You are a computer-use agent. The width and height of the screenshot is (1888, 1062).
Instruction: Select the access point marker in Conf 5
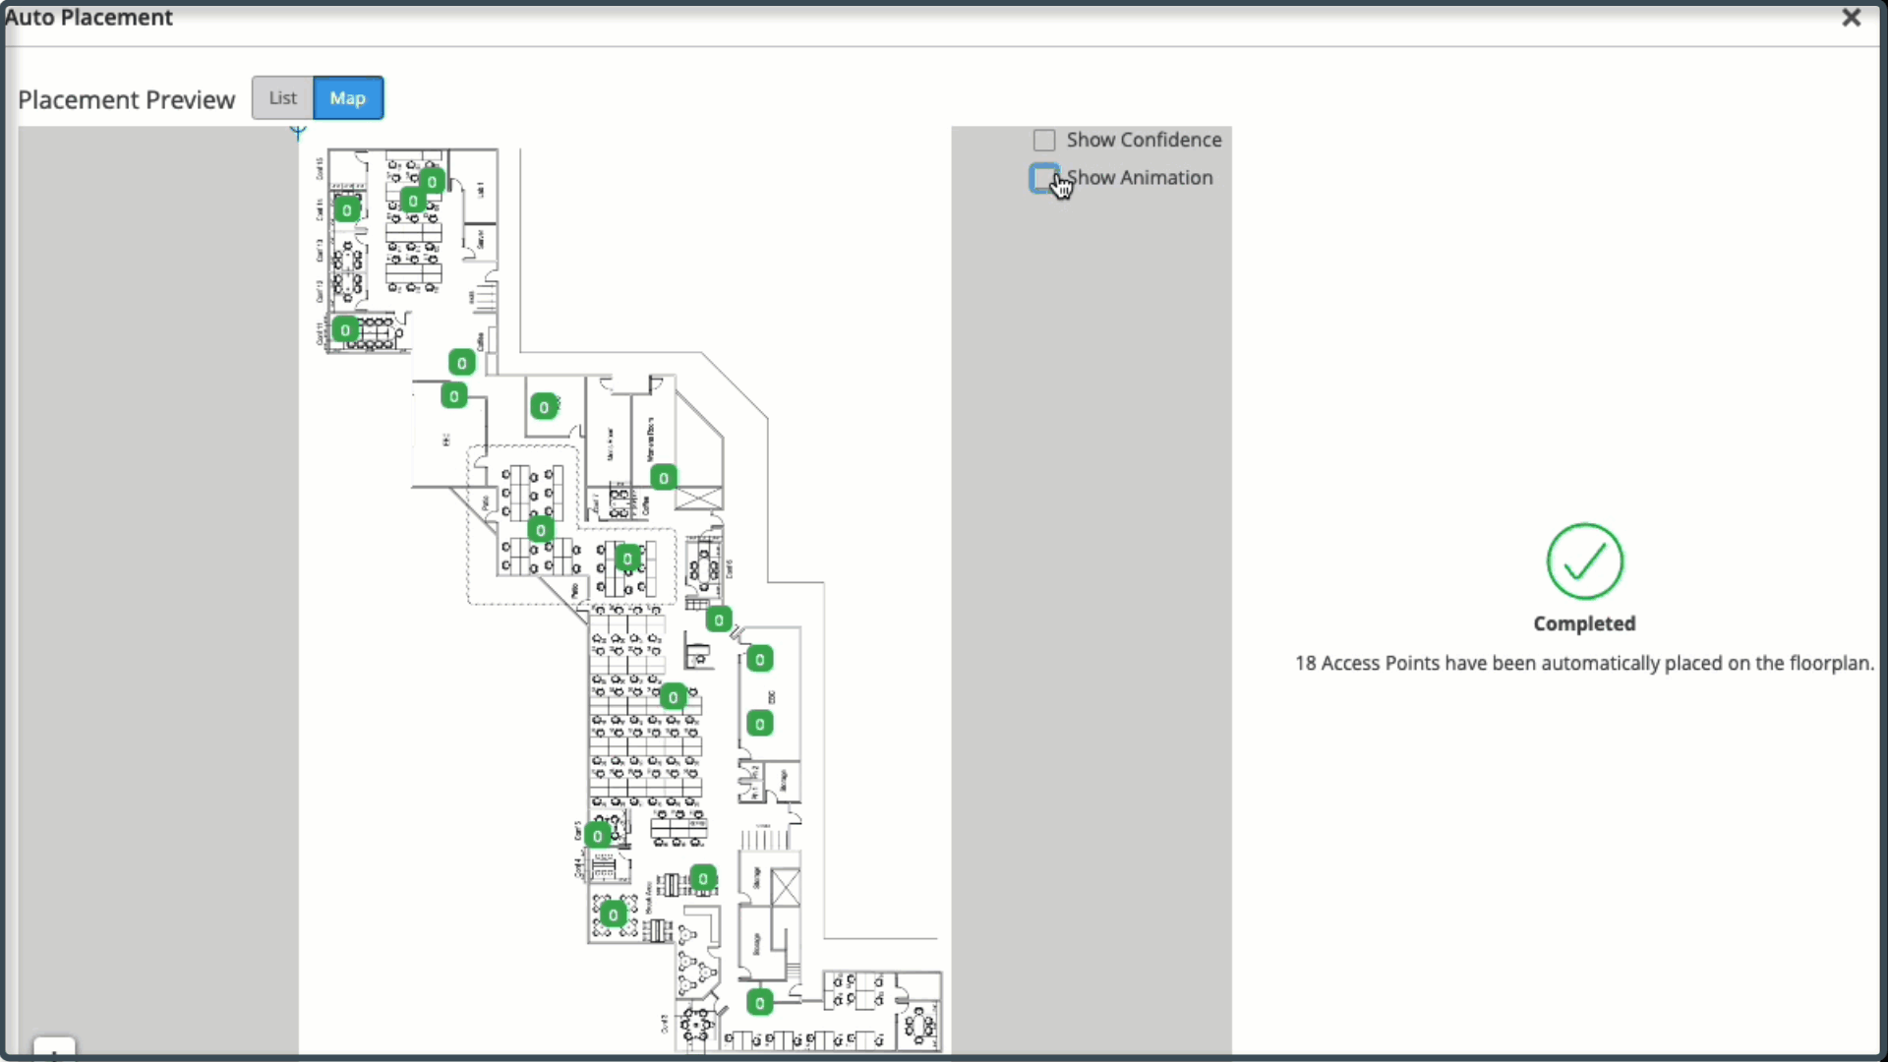tap(598, 836)
